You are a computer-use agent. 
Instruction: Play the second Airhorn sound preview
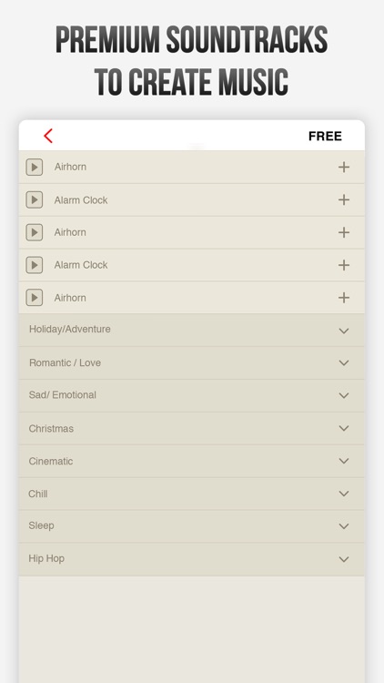tap(35, 232)
